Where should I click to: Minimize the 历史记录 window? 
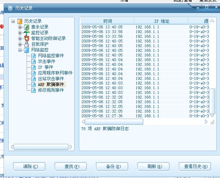point(198,8)
